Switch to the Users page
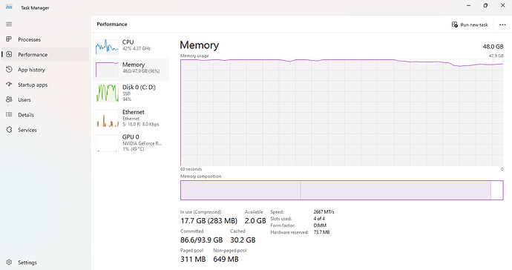The image size is (512, 270). pos(24,100)
